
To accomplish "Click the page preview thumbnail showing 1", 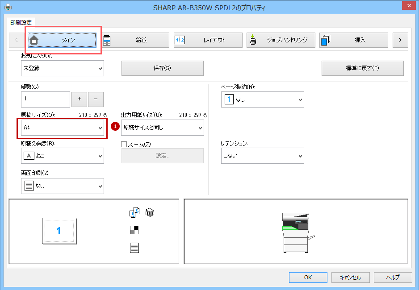I will (59, 231).
